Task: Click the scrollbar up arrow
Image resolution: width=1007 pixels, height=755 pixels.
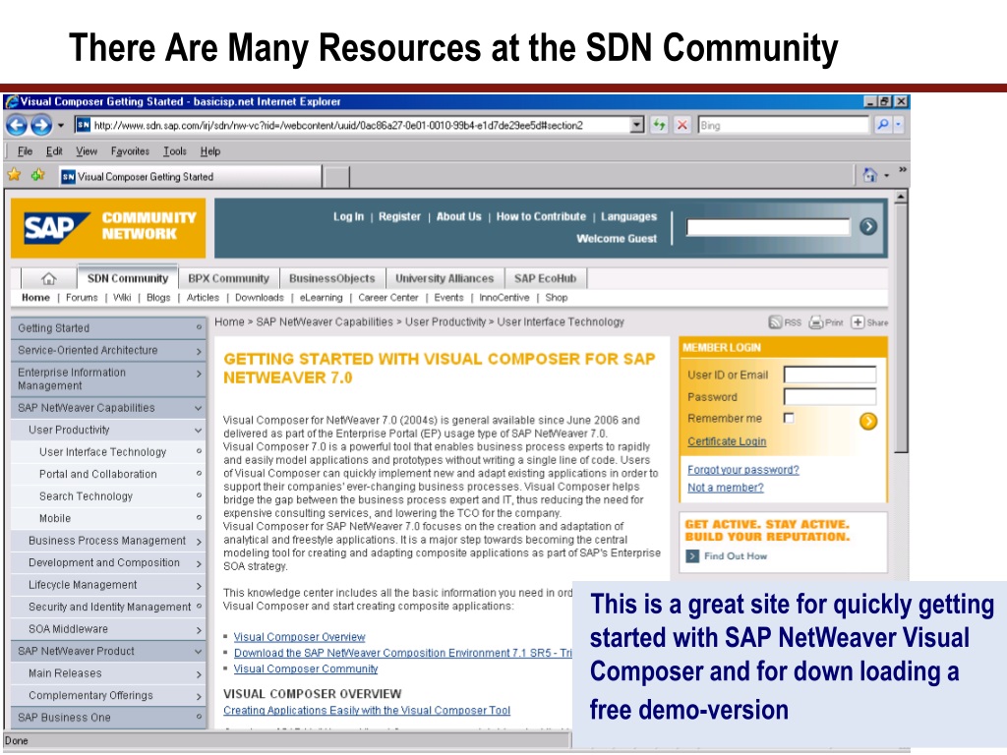Action: 902,197
